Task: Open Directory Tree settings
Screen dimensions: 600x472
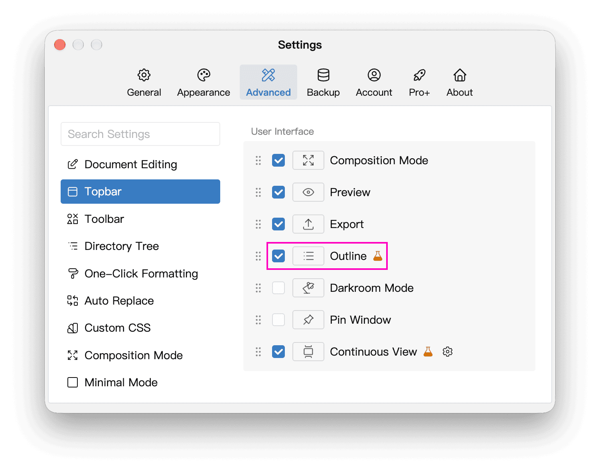Action: [x=140, y=246]
